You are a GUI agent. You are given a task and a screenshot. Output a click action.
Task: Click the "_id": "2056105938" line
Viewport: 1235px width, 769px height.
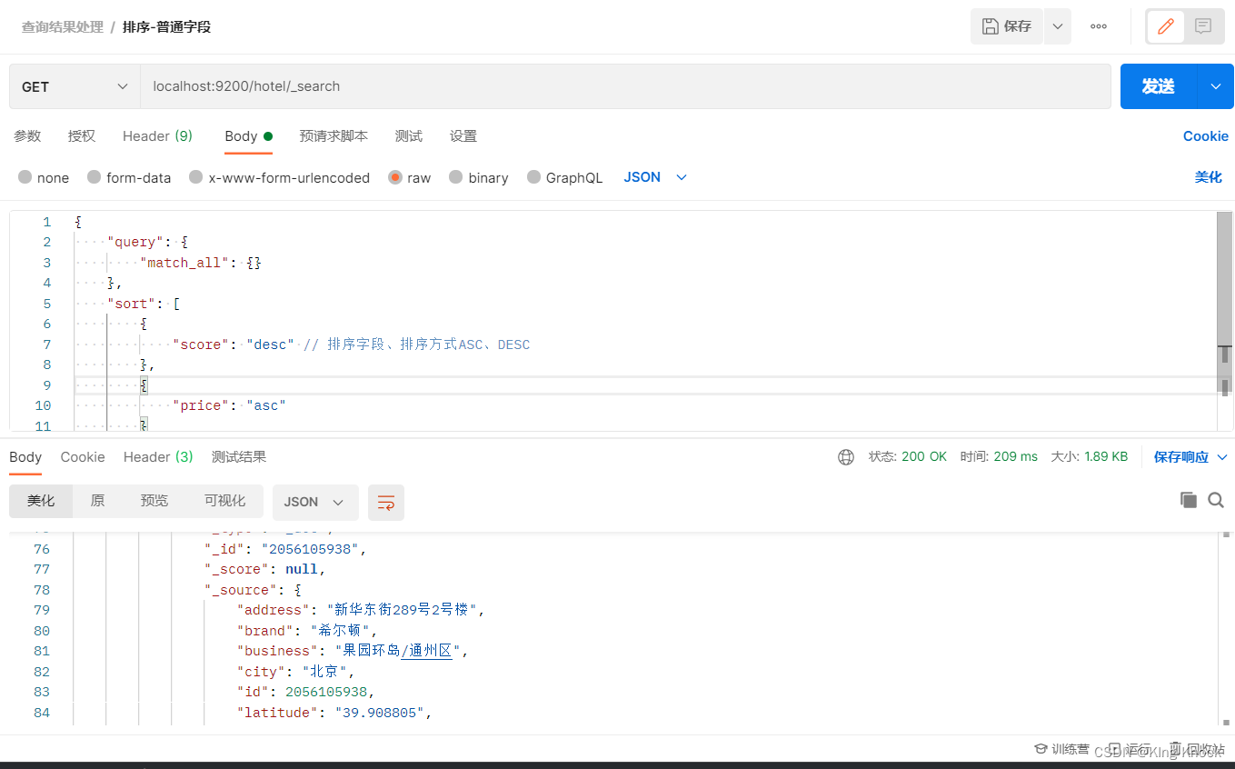[x=286, y=549]
